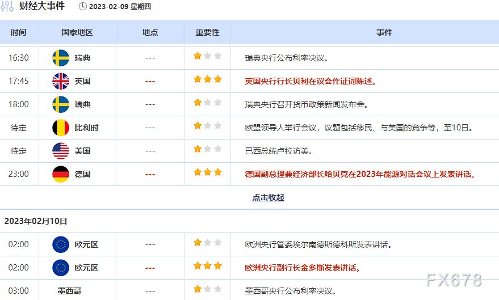Click the star rating in the 18:00 row
Screen dimensions: 499x300
[x=208, y=102]
